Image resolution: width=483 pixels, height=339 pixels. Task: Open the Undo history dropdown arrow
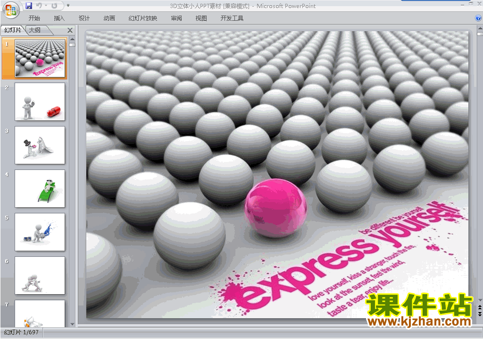click(x=46, y=6)
